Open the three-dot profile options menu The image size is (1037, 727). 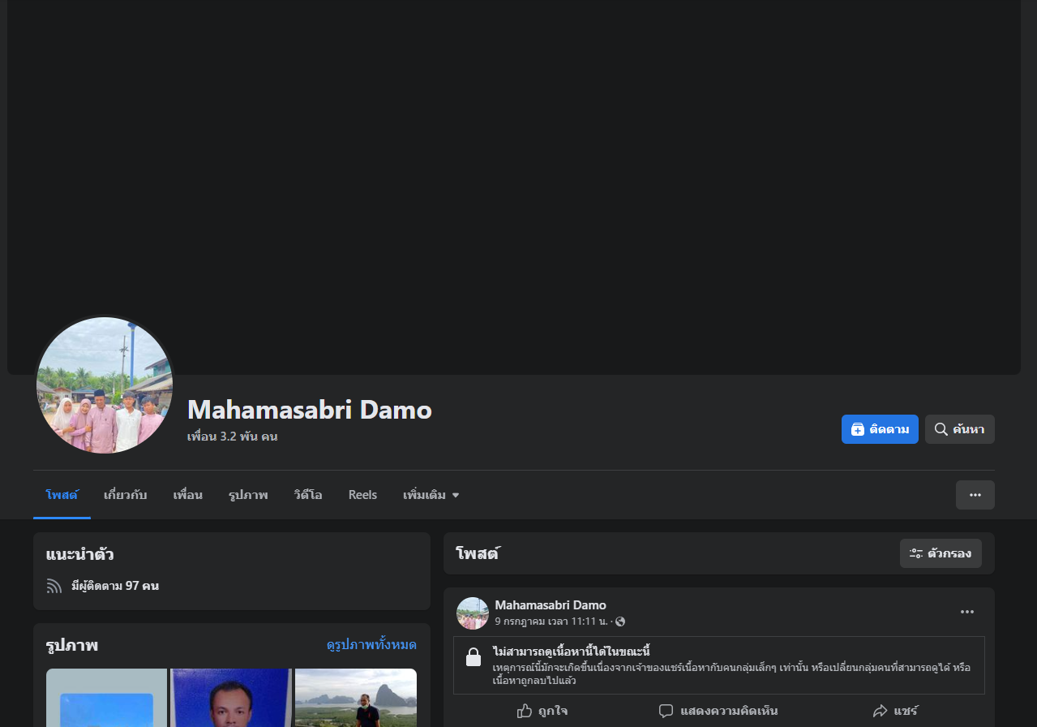point(975,495)
